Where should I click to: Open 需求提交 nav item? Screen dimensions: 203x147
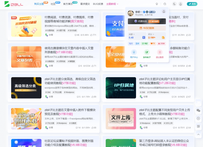(85, 4)
